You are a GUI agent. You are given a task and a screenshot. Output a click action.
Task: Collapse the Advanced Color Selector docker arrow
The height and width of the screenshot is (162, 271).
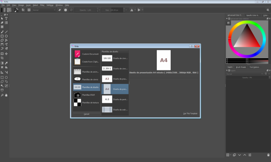pyautogui.click(x=227, y=19)
